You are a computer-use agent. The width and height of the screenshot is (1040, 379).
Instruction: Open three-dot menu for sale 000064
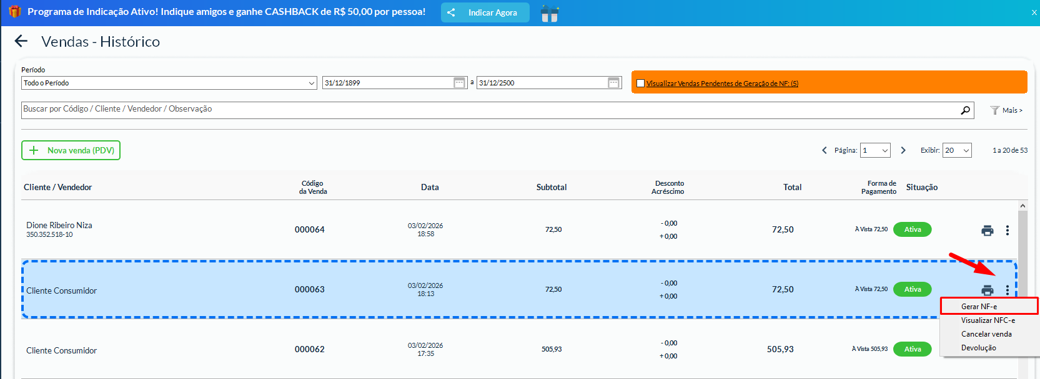1007,231
